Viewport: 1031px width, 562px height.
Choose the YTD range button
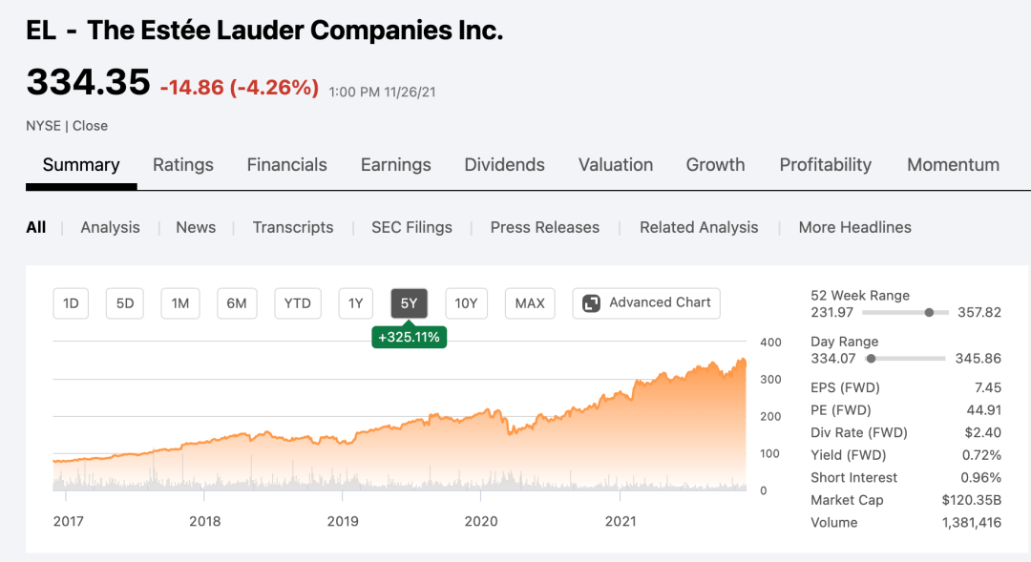coord(298,303)
